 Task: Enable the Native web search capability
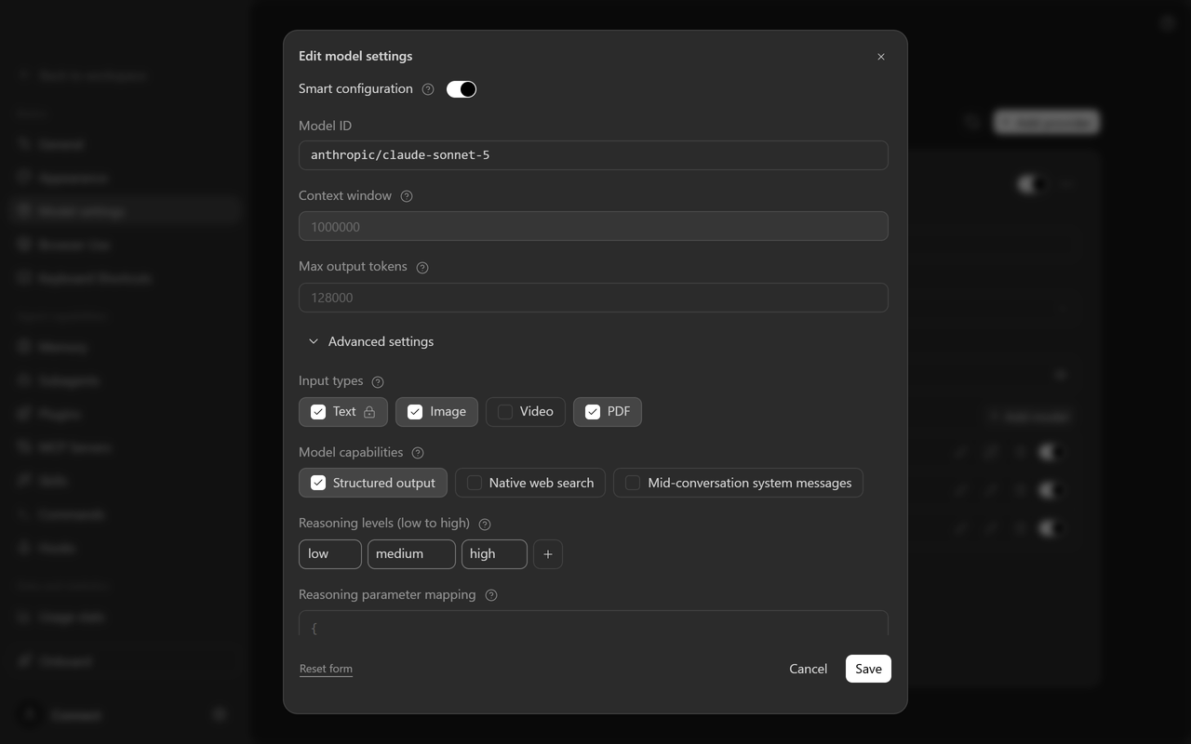[x=530, y=483]
